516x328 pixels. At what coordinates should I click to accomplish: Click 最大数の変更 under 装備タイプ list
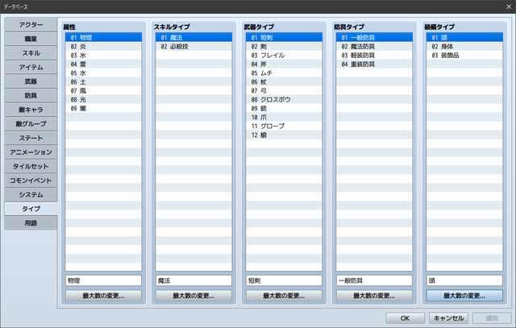(464, 296)
